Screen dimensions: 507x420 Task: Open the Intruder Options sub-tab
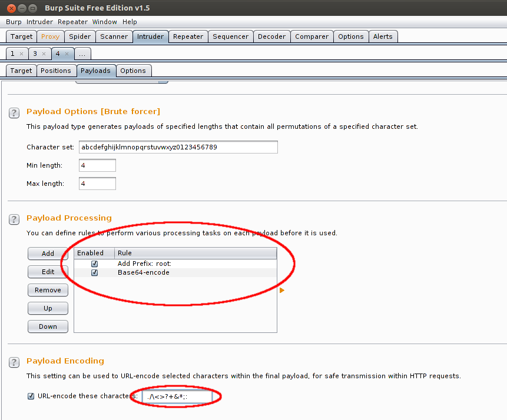[133, 71]
